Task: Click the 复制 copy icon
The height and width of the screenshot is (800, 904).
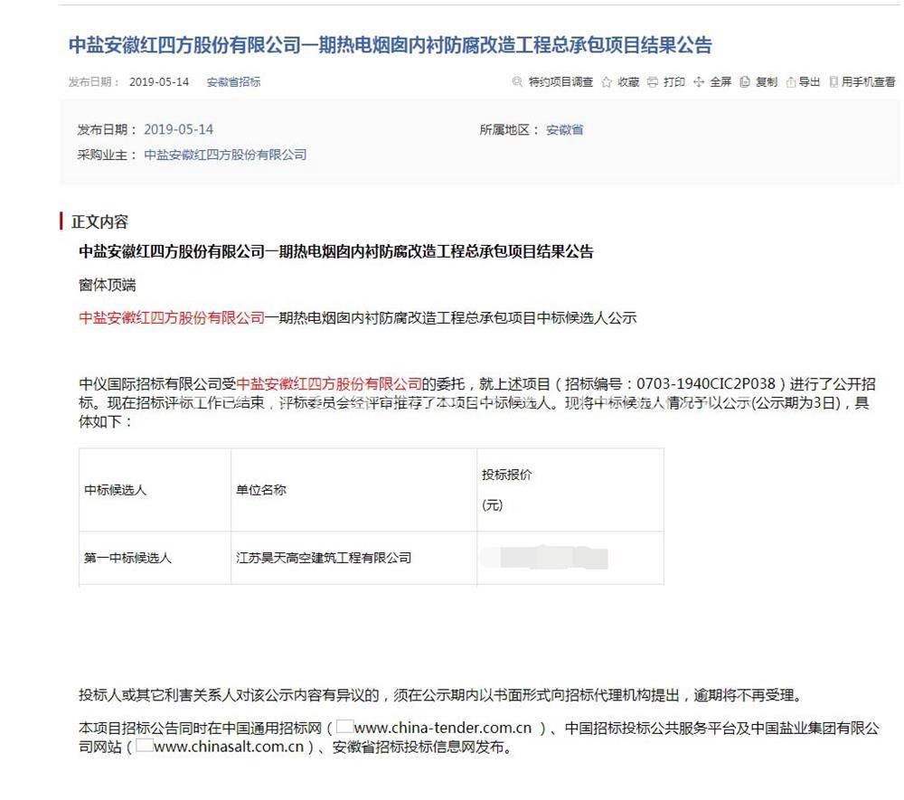Action: 745,82
